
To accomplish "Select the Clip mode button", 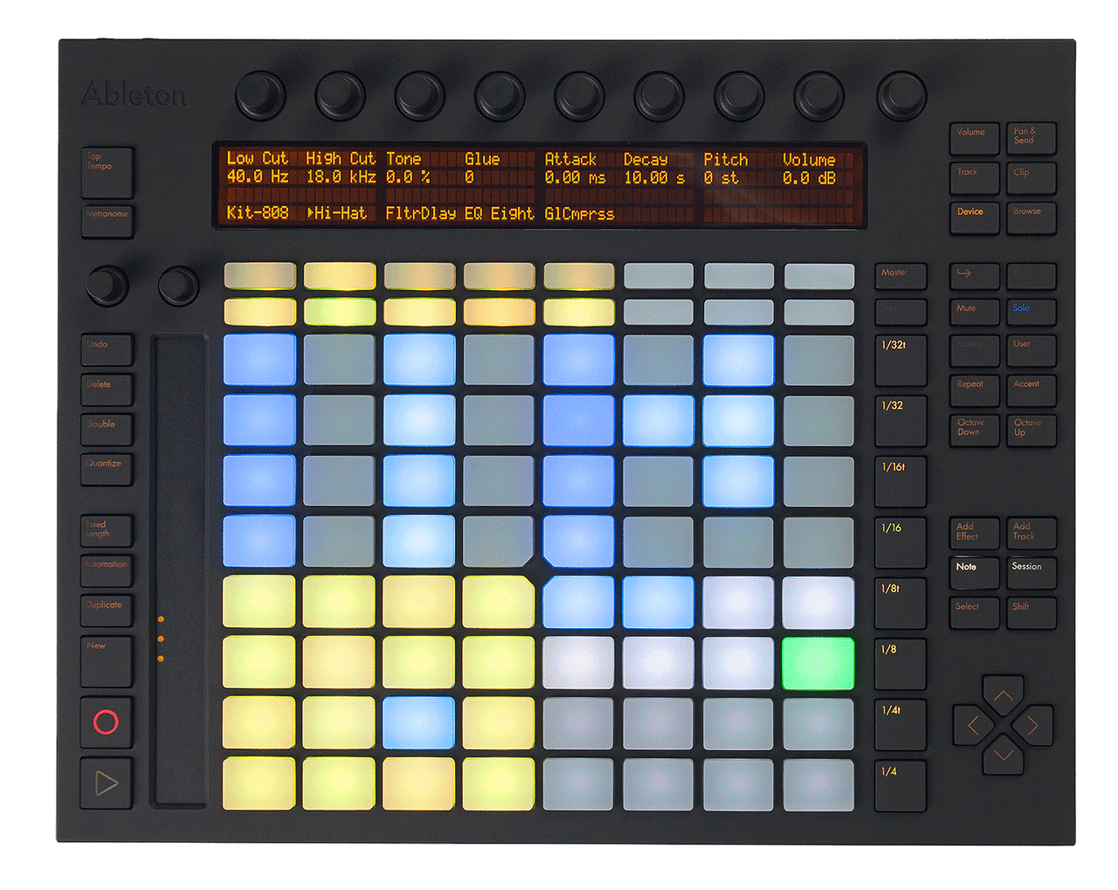I will point(1031,178).
